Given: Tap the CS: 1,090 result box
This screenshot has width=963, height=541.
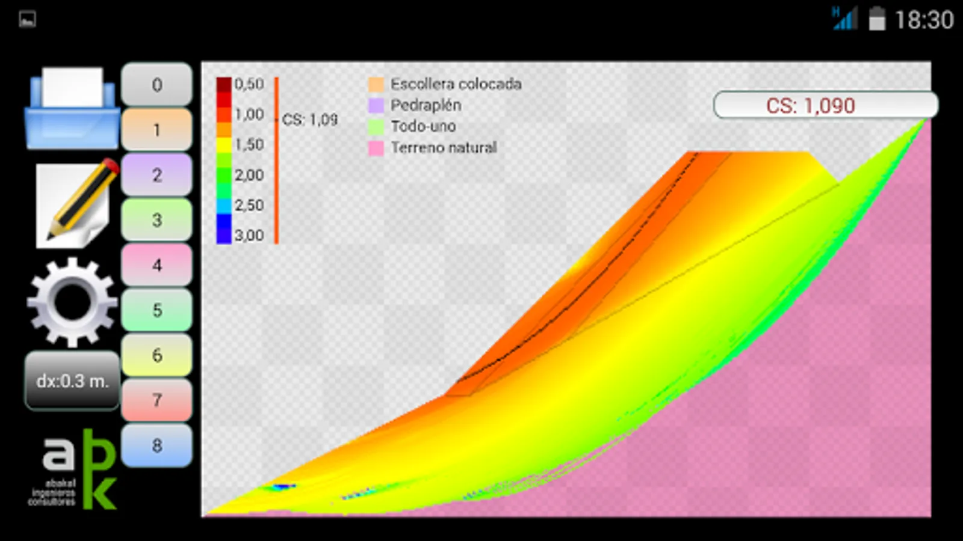Looking at the screenshot, I should [x=826, y=105].
